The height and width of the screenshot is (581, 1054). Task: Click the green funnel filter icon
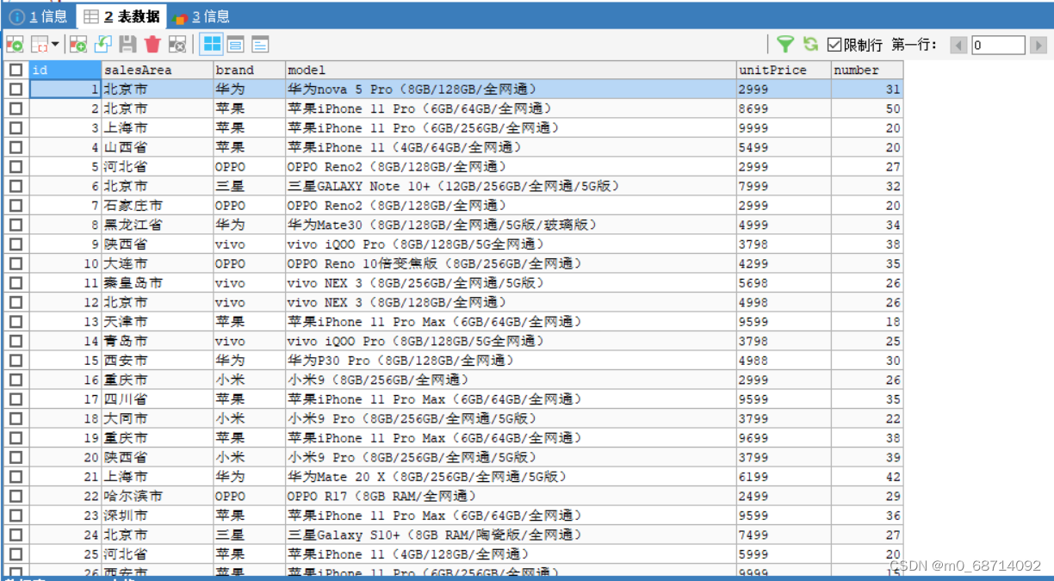point(785,44)
